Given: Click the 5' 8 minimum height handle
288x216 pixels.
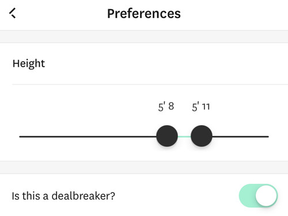Looking at the screenshot, I should (x=167, y=136).
